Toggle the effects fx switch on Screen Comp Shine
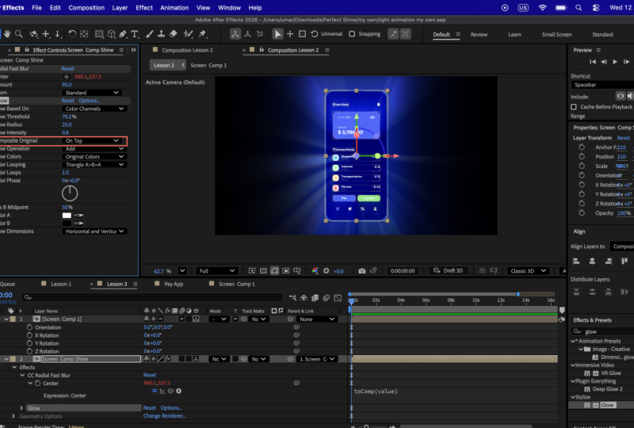This screenshot has width=634, height=428. point(167,359)
